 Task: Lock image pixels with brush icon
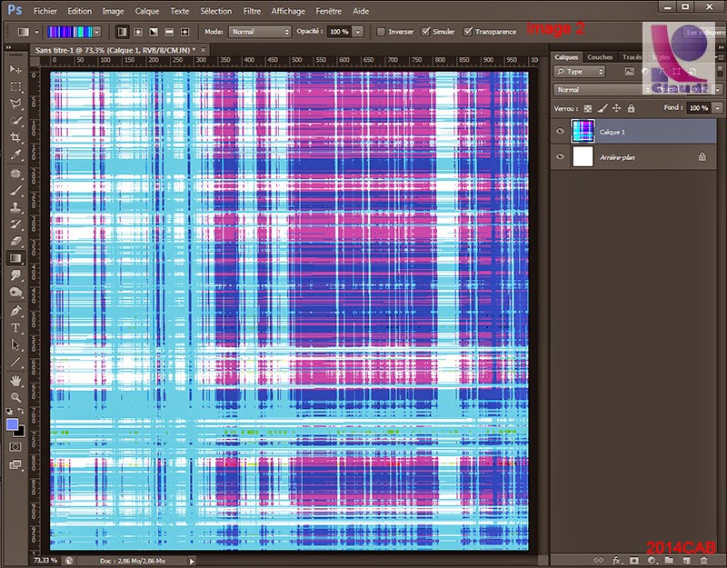pos(602,108)
